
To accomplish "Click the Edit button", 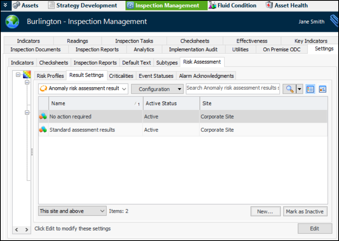I will tap(315, 229).
